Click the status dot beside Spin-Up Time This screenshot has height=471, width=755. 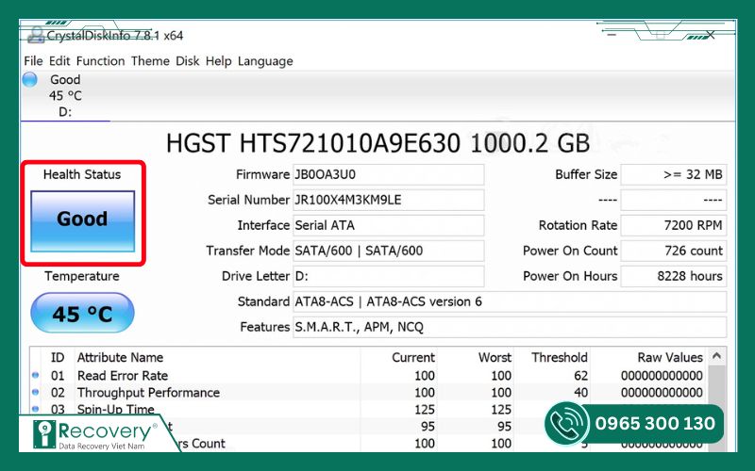point(35,409)
